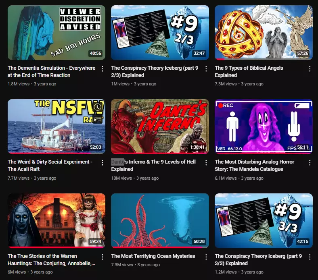Viewport: 318px width, 280px height.
Task: Click Add to queue icon on raft thumbnail
Action: 98,119
